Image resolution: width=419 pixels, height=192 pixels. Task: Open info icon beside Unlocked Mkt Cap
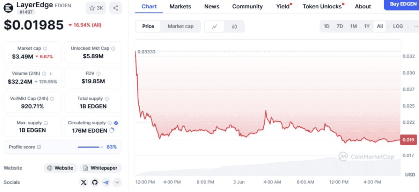pyautogui.click(x=113, y=49)
